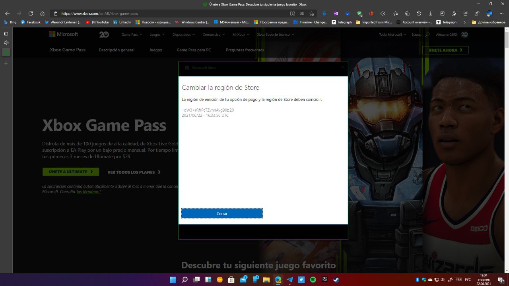
Task: Open the Collections button
Action: pyautogui.click(x=407, y=14)
